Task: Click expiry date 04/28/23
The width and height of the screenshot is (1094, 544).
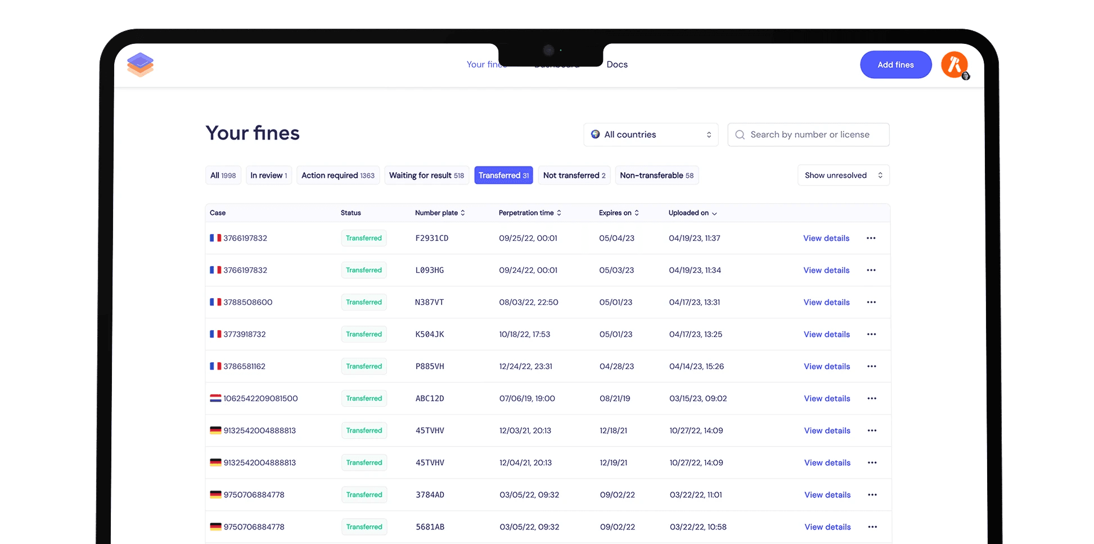Action: [617, 366]
